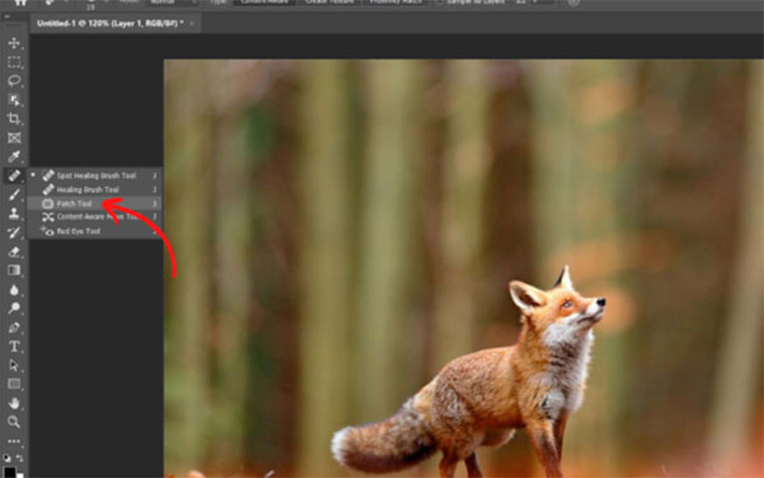Select the Zoom tool
The width and height of the screenshot is (764, 478).
14,422
